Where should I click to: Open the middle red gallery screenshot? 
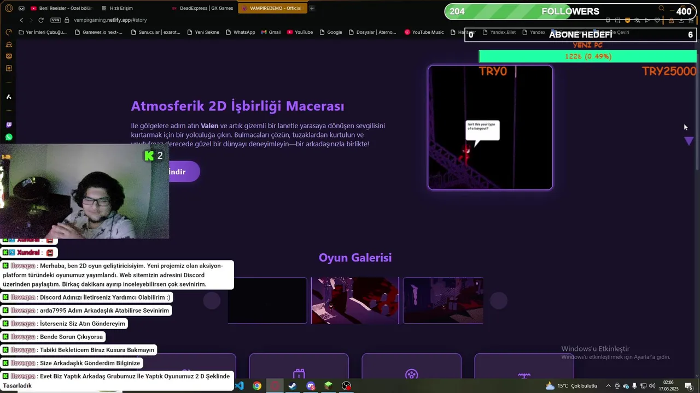pos(355,301)
